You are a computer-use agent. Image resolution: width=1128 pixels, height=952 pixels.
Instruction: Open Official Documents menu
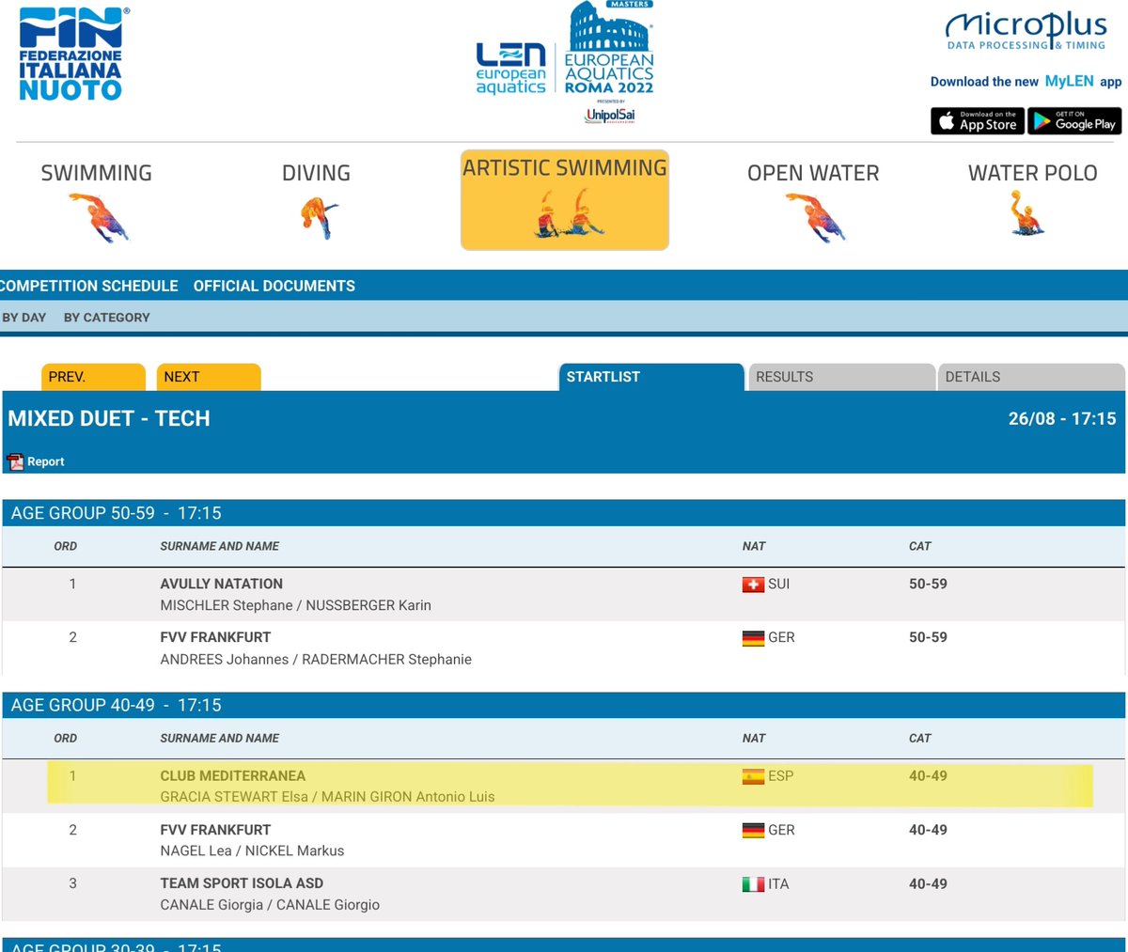274,286
